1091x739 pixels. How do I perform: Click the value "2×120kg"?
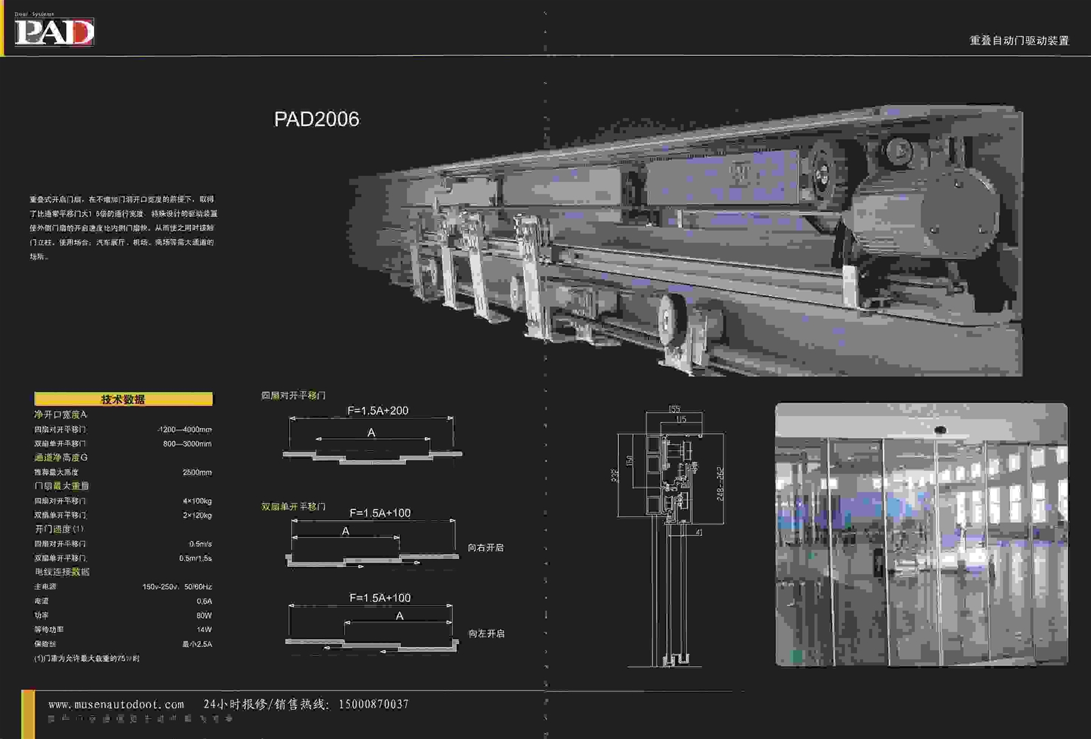pyautogui.click(x=197, y=515)
